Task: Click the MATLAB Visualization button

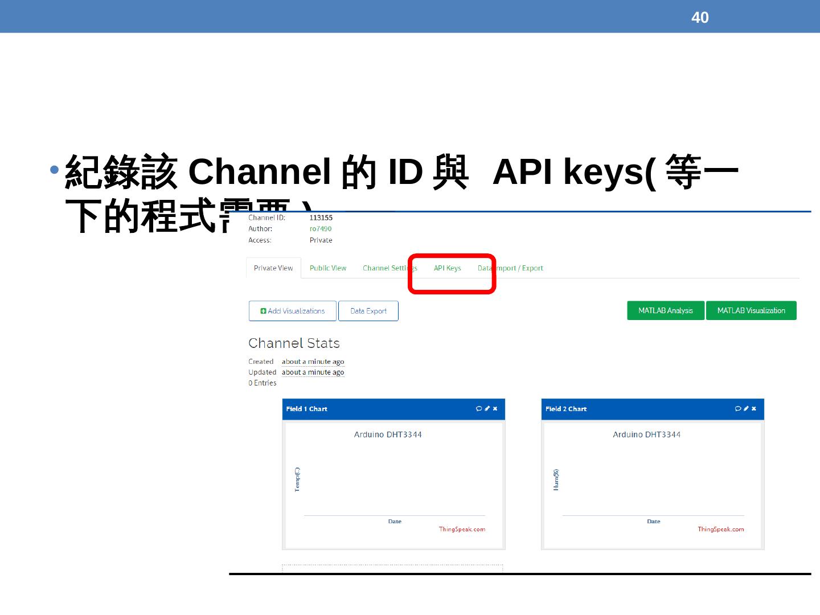Action: coord(751,311)
